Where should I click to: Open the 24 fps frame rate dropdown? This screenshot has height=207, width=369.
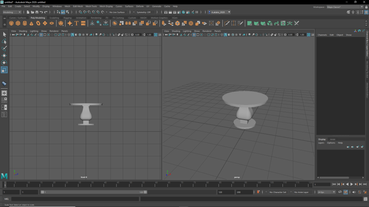coord(326,192)
